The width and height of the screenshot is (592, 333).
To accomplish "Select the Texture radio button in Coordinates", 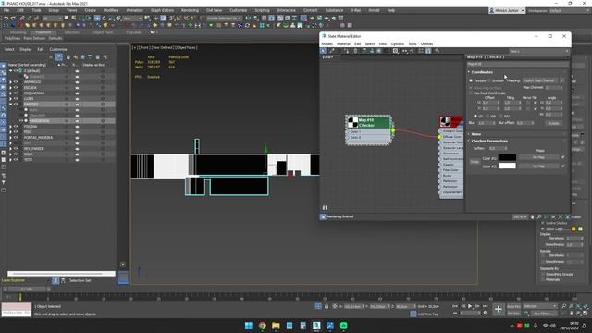I will (471, 80).
